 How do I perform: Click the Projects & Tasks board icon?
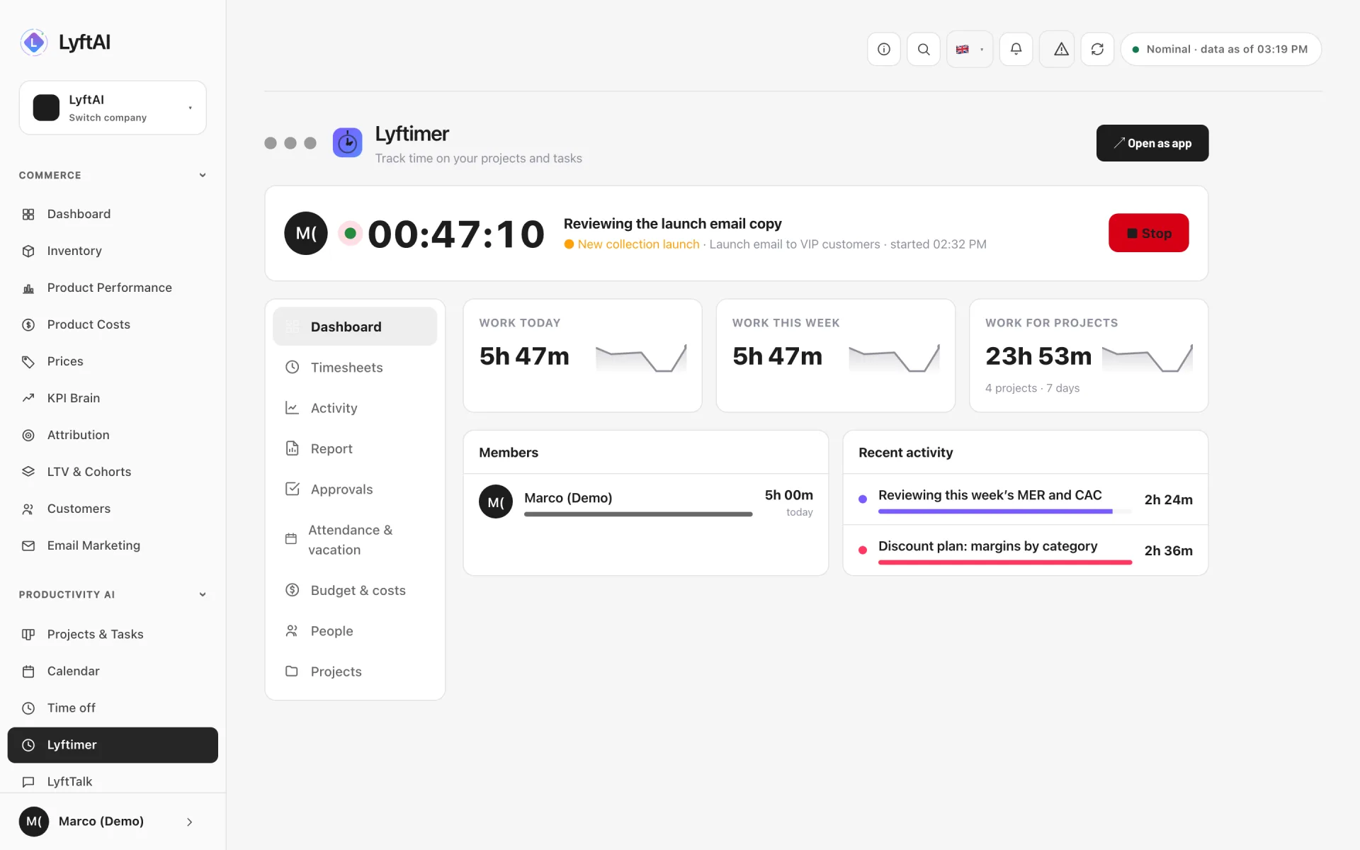[28, 634]
